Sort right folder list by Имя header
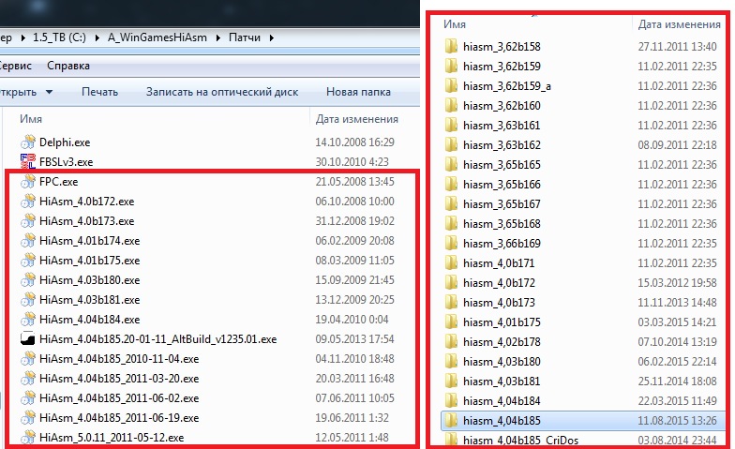Screen dimensions: 735x449 [x=454, y=24]
